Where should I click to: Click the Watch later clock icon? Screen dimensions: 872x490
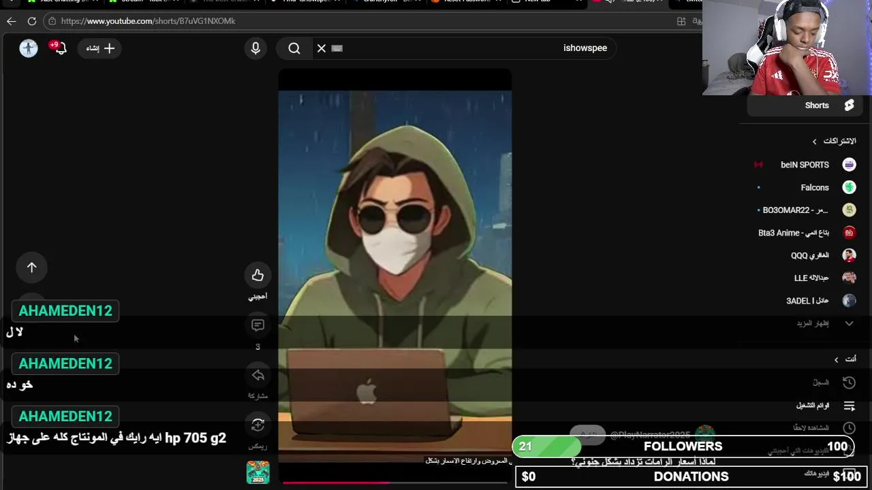tap(849, 428)
